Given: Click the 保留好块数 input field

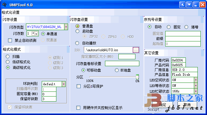Looking at the screenshot, I should pos(49,99).
